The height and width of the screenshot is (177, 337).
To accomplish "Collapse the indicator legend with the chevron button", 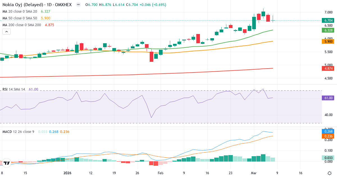I will (6, 31).
